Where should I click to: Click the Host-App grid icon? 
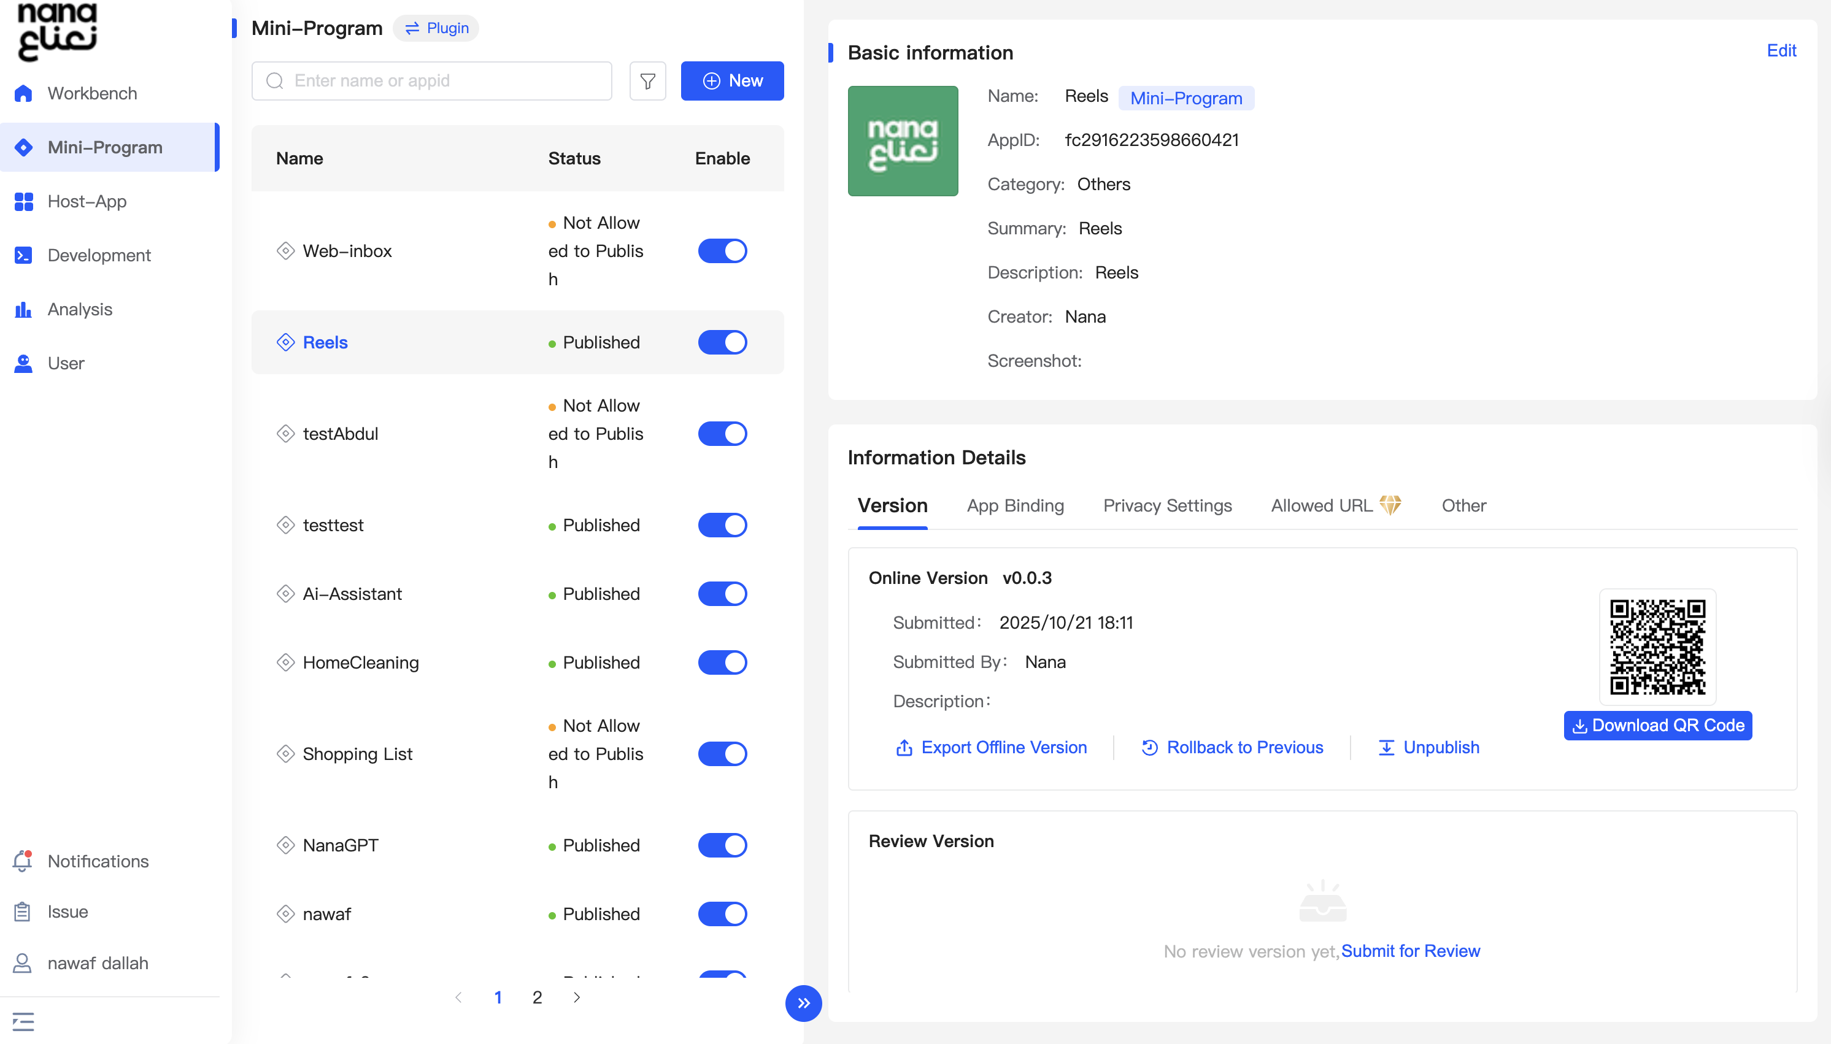pos(23,201)
